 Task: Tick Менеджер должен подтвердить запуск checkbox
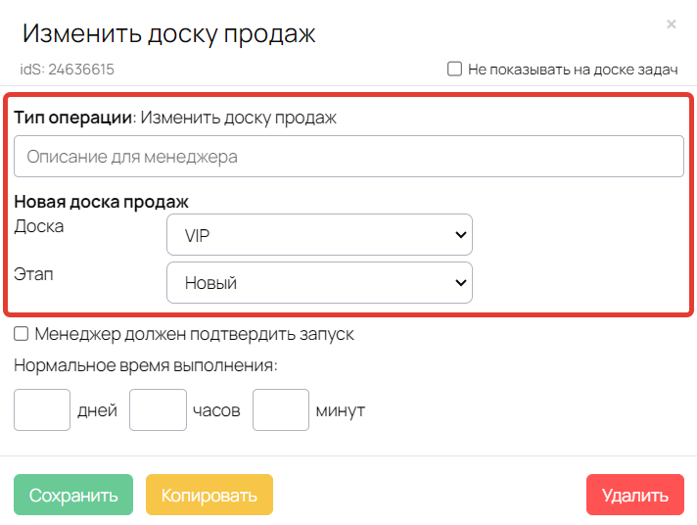[x=21, y=334]
